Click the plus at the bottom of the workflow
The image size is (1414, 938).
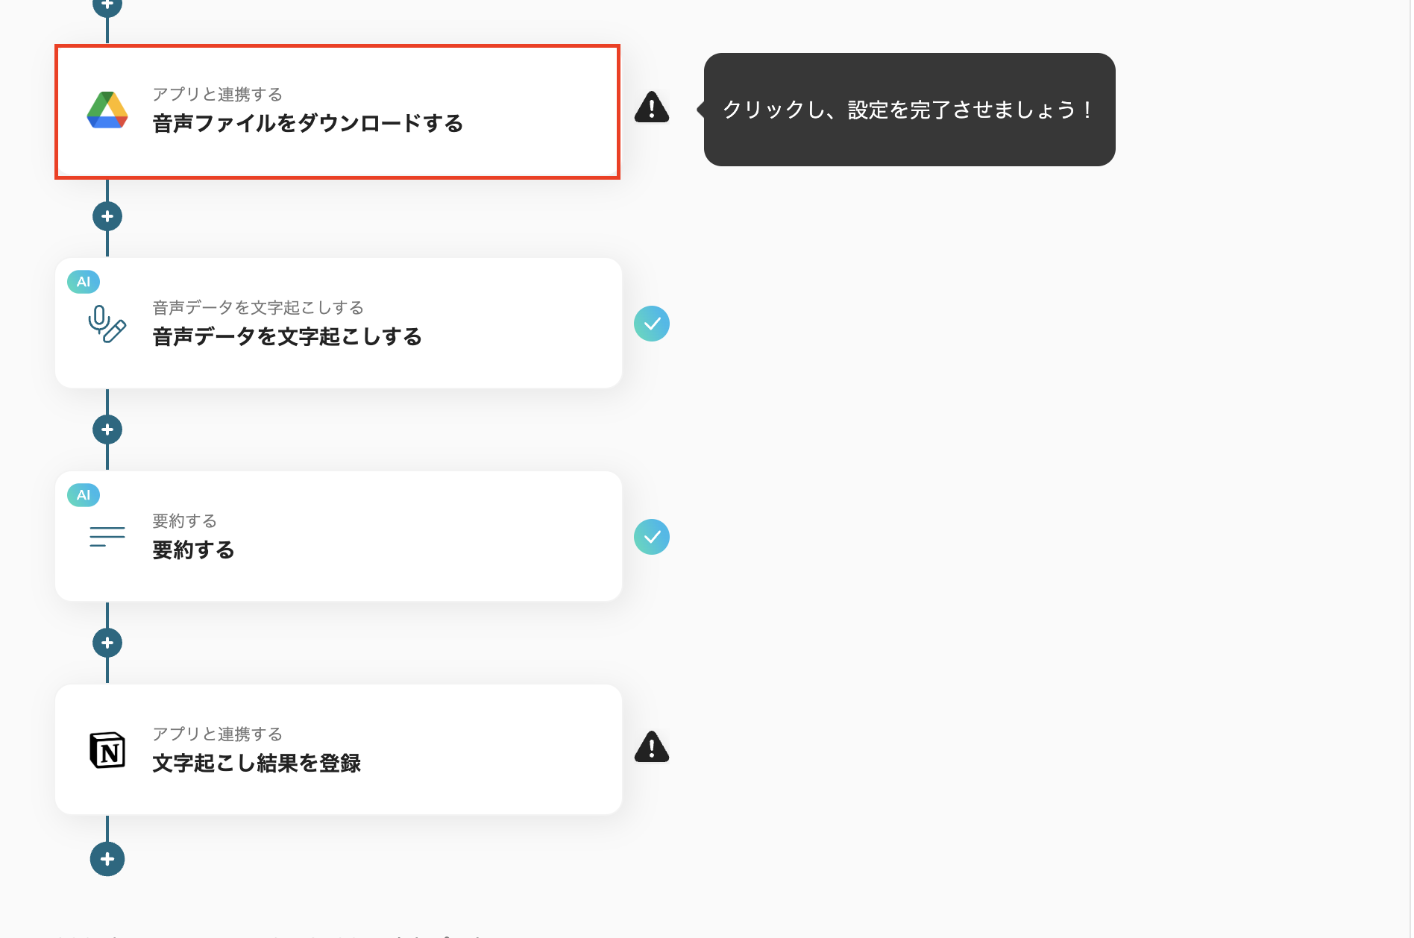[107, 859]
